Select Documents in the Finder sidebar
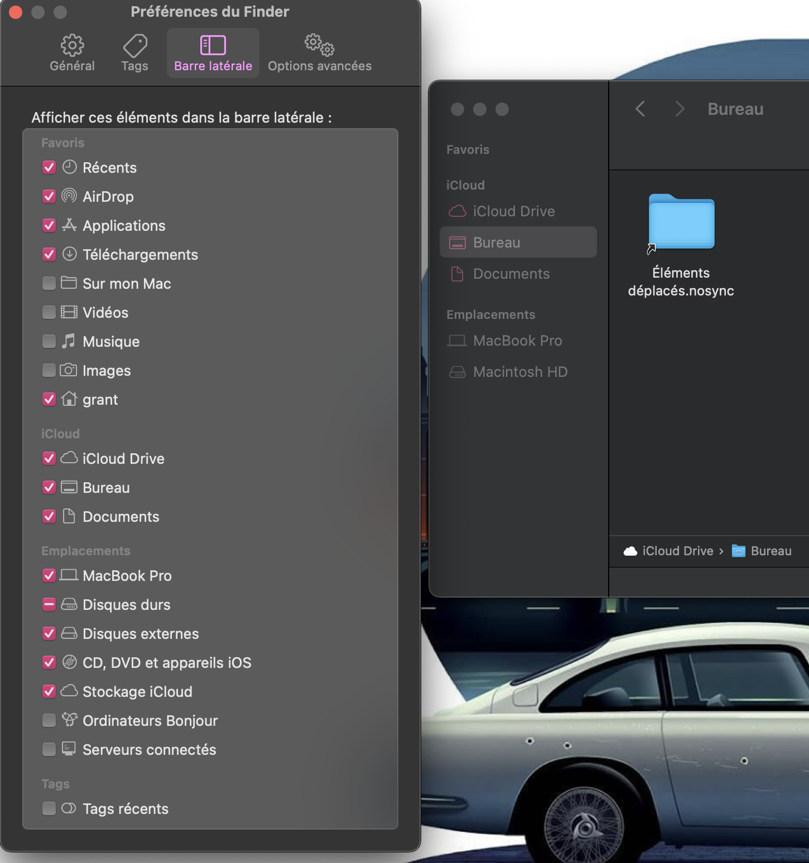The image size is (809, 863). 511,274
